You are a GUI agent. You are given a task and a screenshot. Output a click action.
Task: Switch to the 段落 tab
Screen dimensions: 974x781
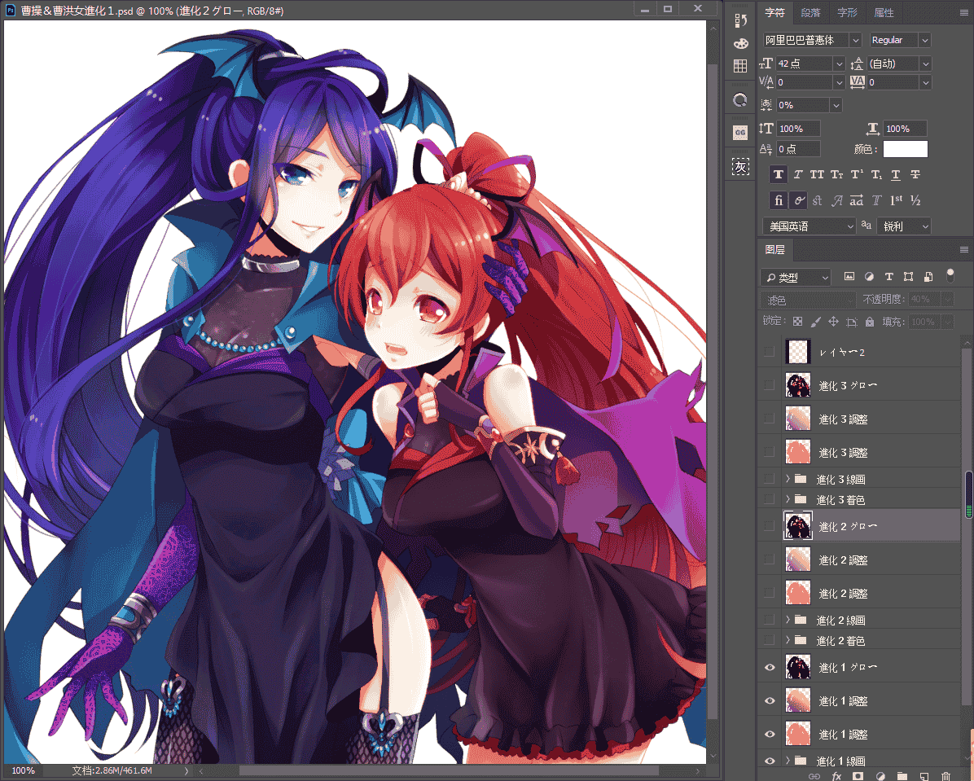pyautogui.click(x=810, y=12)
